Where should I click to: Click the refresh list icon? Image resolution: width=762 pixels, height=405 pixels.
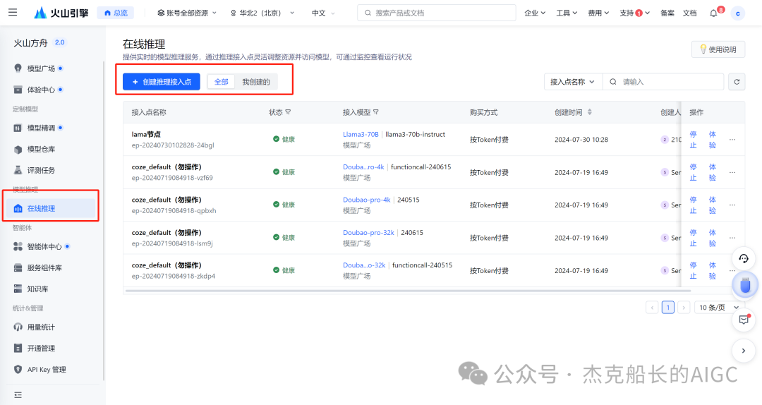pos(737,82)
